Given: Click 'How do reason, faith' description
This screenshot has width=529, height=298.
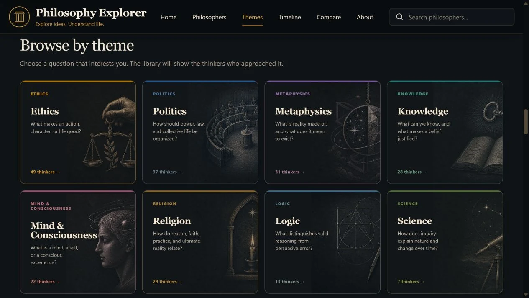Looking at the screenshot, I should 176,241.
